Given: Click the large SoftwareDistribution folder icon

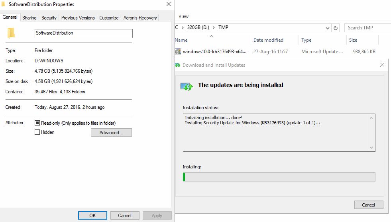Looking at the screenshot, I should (x=11, y=33).
